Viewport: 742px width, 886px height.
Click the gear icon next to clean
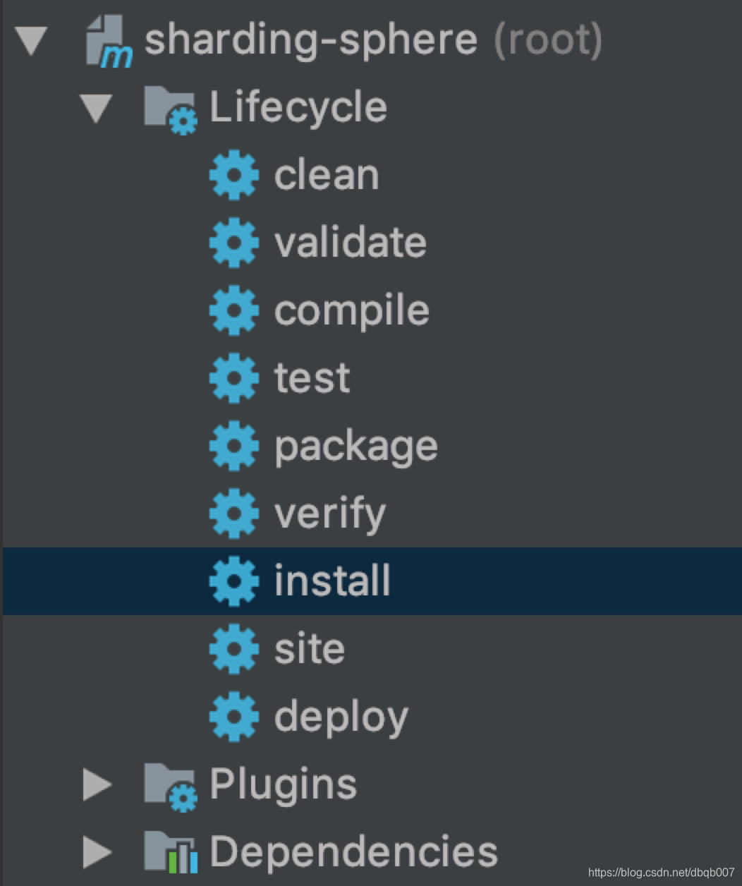pyautogui.click(x=234, y=175)
